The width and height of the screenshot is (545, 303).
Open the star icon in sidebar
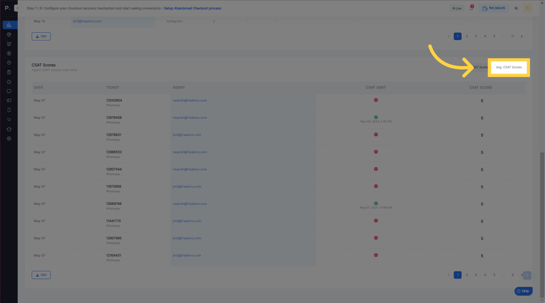(x=9, y=82)
